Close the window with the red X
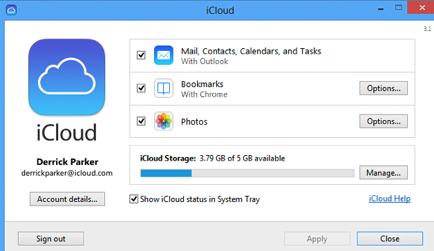 [x=422, y=7]
